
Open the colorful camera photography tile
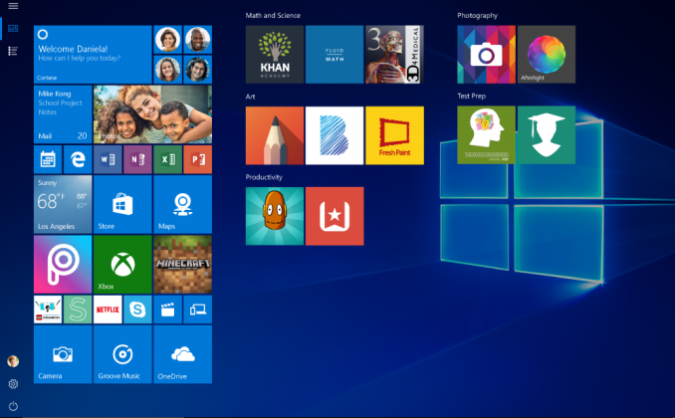coord(486,55)
